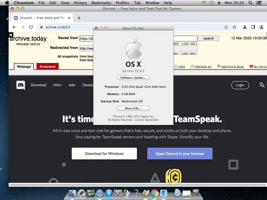Open a new tab with plus button
The width and height of the screenshot is (267, 200).
[79, 18]
